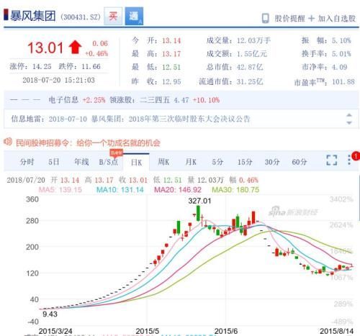This screenshot has height=336, width=360.
Task: Switch to the 5分 minute chart tab
Action: 217,162
